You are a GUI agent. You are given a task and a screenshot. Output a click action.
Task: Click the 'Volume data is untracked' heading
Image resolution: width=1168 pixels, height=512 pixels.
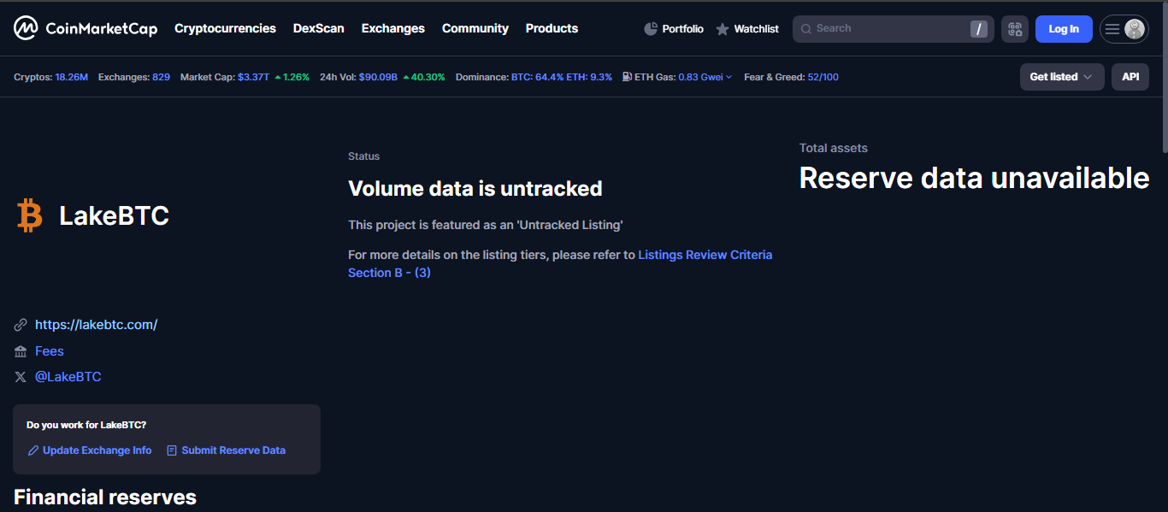click(x=475, y=188)
